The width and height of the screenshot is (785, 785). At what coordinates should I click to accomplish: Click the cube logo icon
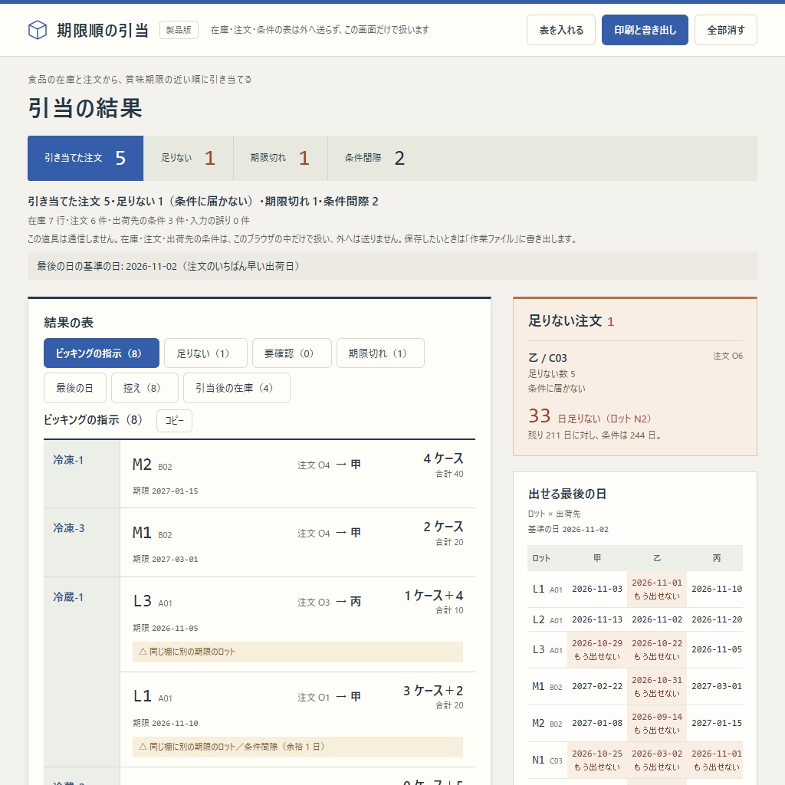pyautogui.click(x=38, y=30)
